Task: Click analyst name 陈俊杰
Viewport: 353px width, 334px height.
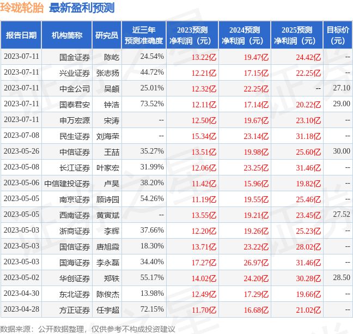Action: 108,294
